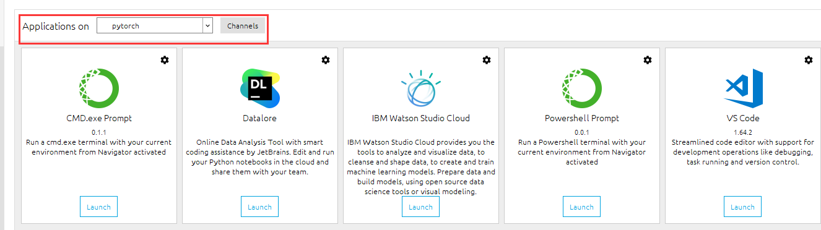
Task: Open gear options for IBM Watson Studio Cloud
Action: [487, 60]
